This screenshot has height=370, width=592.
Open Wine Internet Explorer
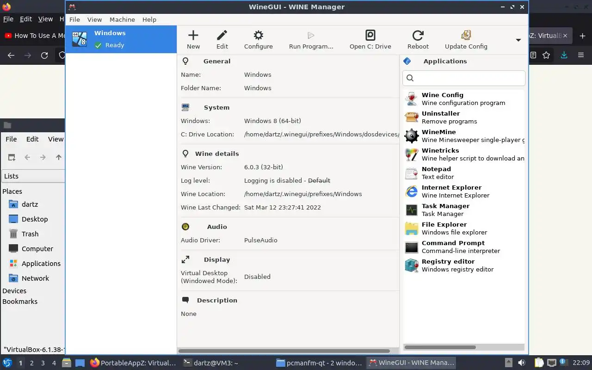pyautogui.click(x=464, y=191)
